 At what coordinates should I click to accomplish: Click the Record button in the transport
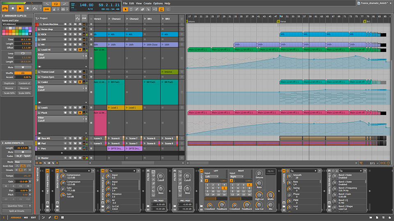(28, 8)
